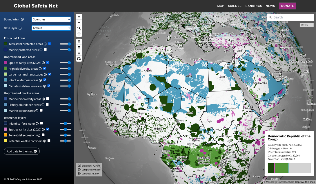This screenshot has height=184, width=316.
Task: Click Add data to the map
Action: click(22, 151)
